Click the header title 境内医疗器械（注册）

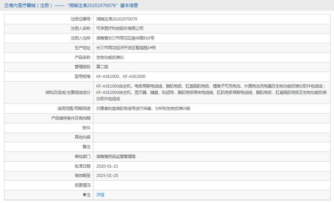(31, 6)
